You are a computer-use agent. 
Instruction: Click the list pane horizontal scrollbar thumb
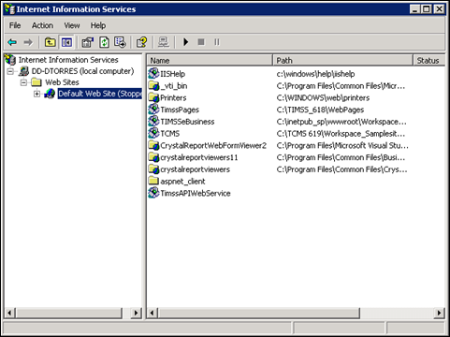tap(259, 313)
